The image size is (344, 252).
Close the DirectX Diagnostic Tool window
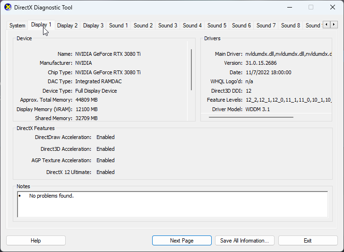pos(333,7)
